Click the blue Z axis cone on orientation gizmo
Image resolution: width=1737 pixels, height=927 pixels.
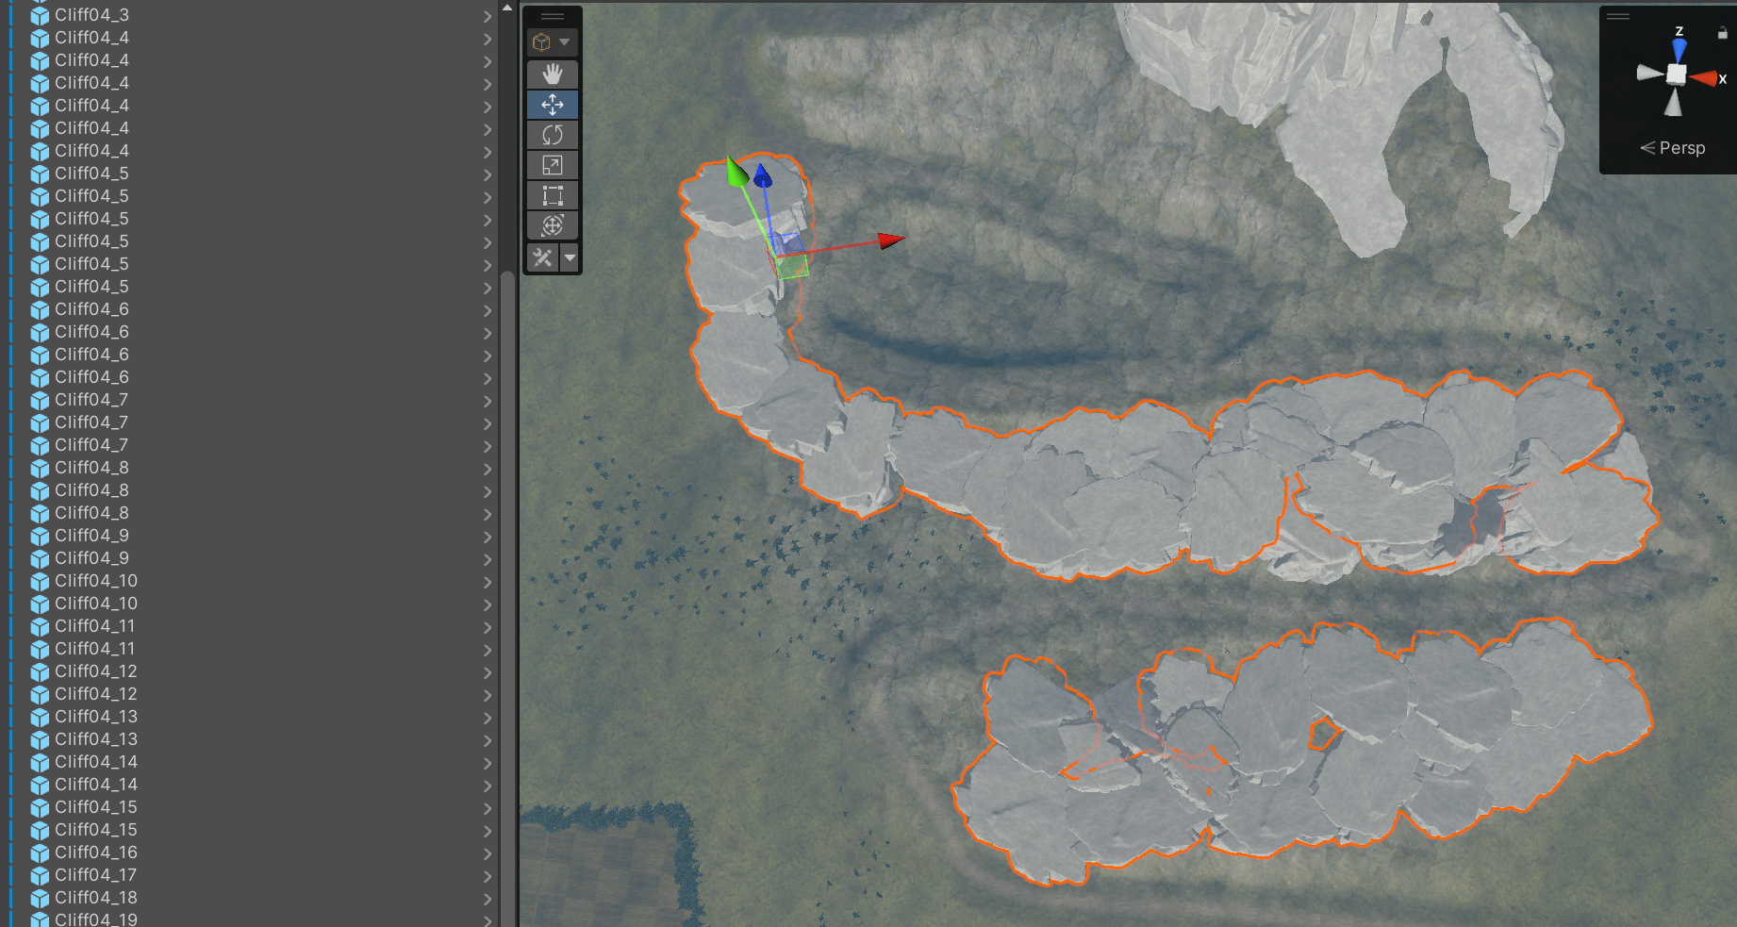coord(1679,49)
